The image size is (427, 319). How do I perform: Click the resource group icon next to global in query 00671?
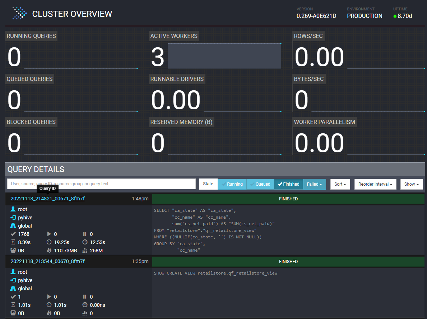[x=13, y=225]
